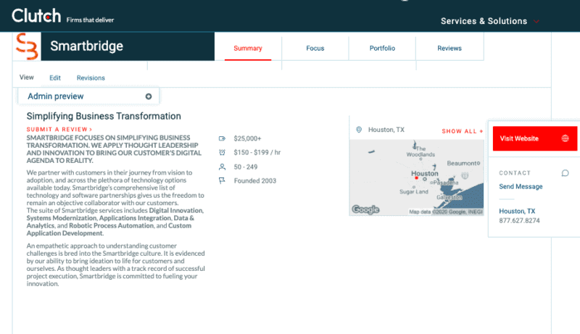The height and width of the screenshot is (334, 580).
Task: Click the Smartbridge orange logo icon
Action: 27,46
